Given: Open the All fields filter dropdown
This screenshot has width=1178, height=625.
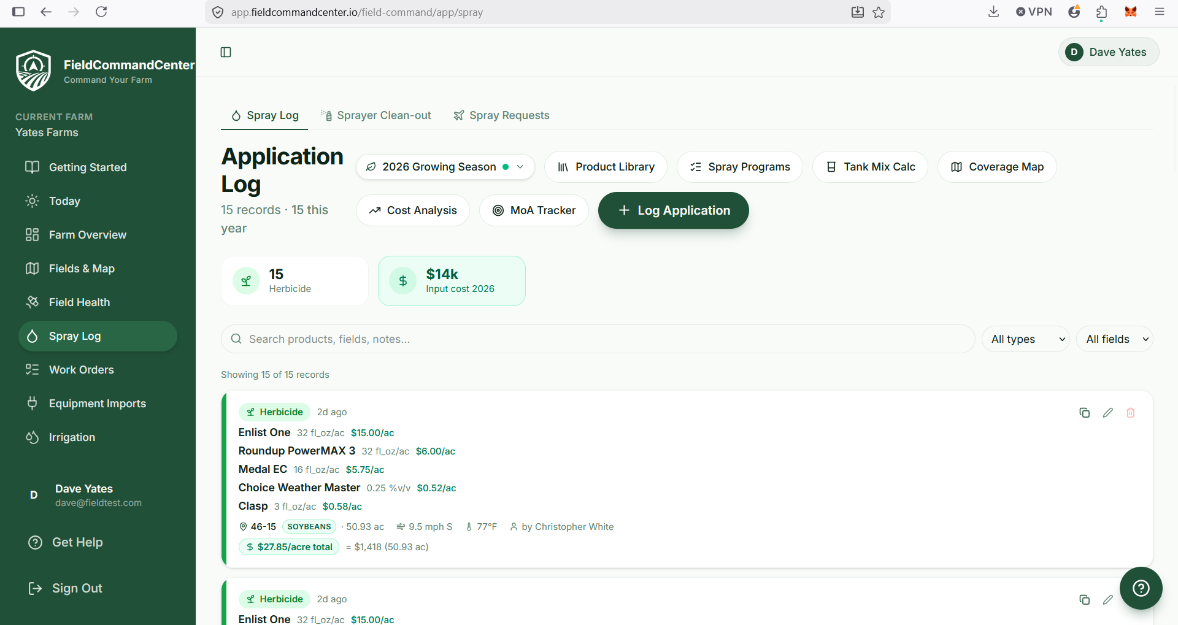Looking at the screenshot, I should pos(1115,339).
